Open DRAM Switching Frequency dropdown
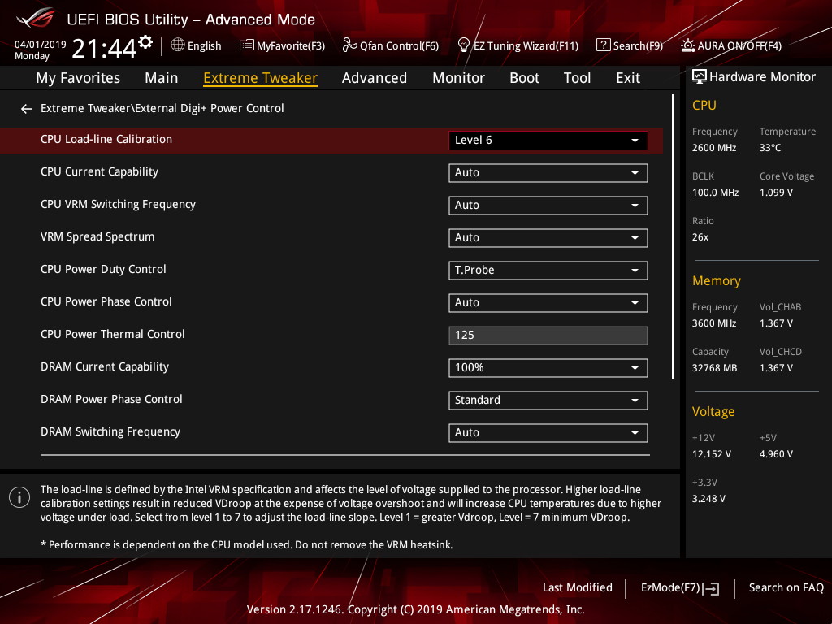The height and width of the screenshot is (624, 832). click(548, 432)
